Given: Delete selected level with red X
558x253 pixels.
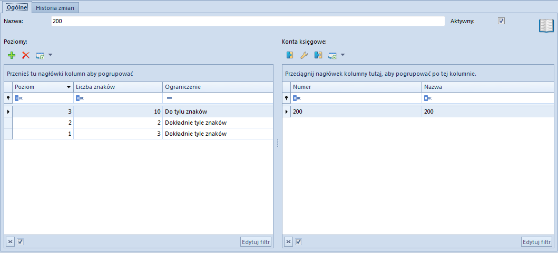Looking at the screenshot, I should coord(26,55).
